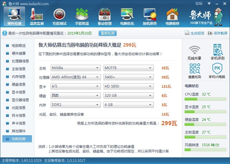Viewport: 230px width, 164px height.
Task: Click the 重新检测 re-detect button
Action: tap(108, 33)
